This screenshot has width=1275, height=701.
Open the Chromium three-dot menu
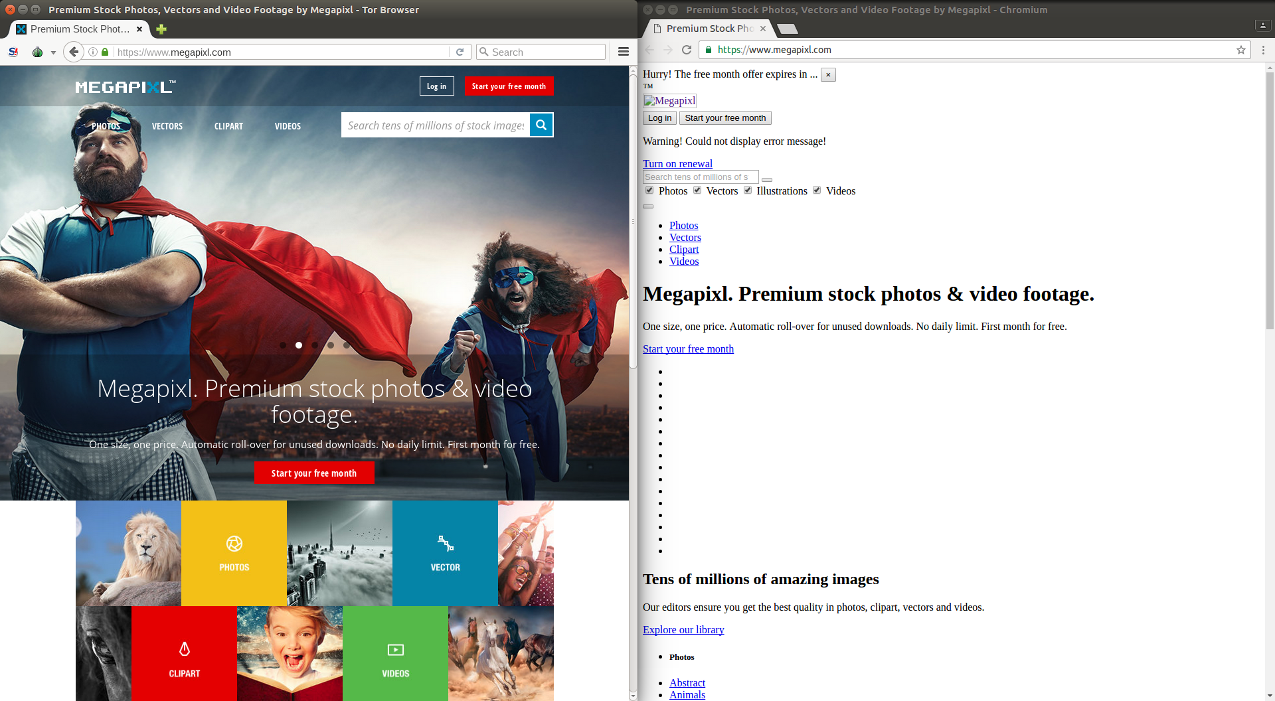click(1263, 50)
